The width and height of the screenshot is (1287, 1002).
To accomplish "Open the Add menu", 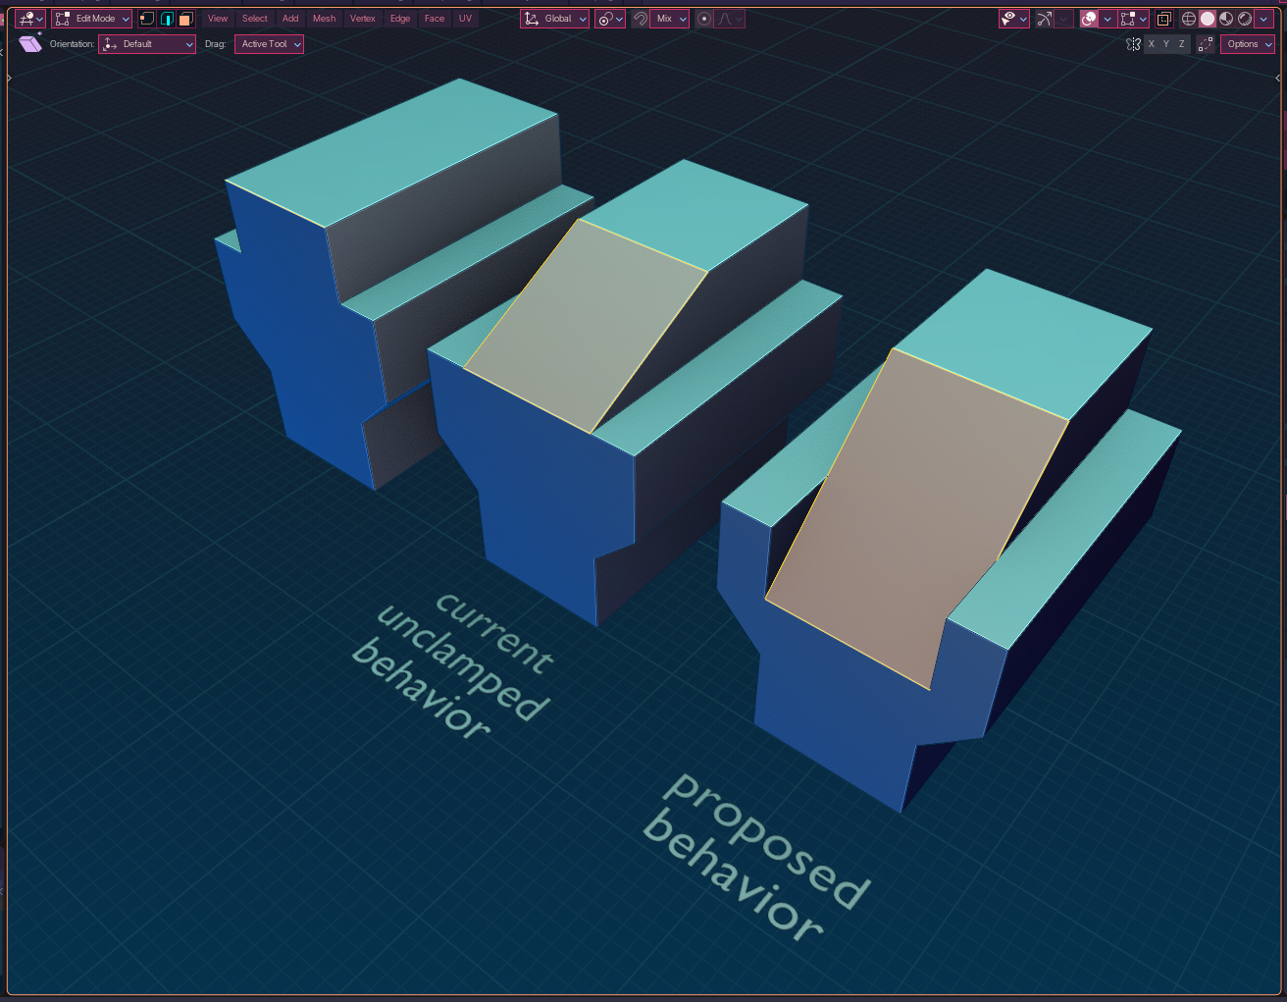I will [290, 19].
